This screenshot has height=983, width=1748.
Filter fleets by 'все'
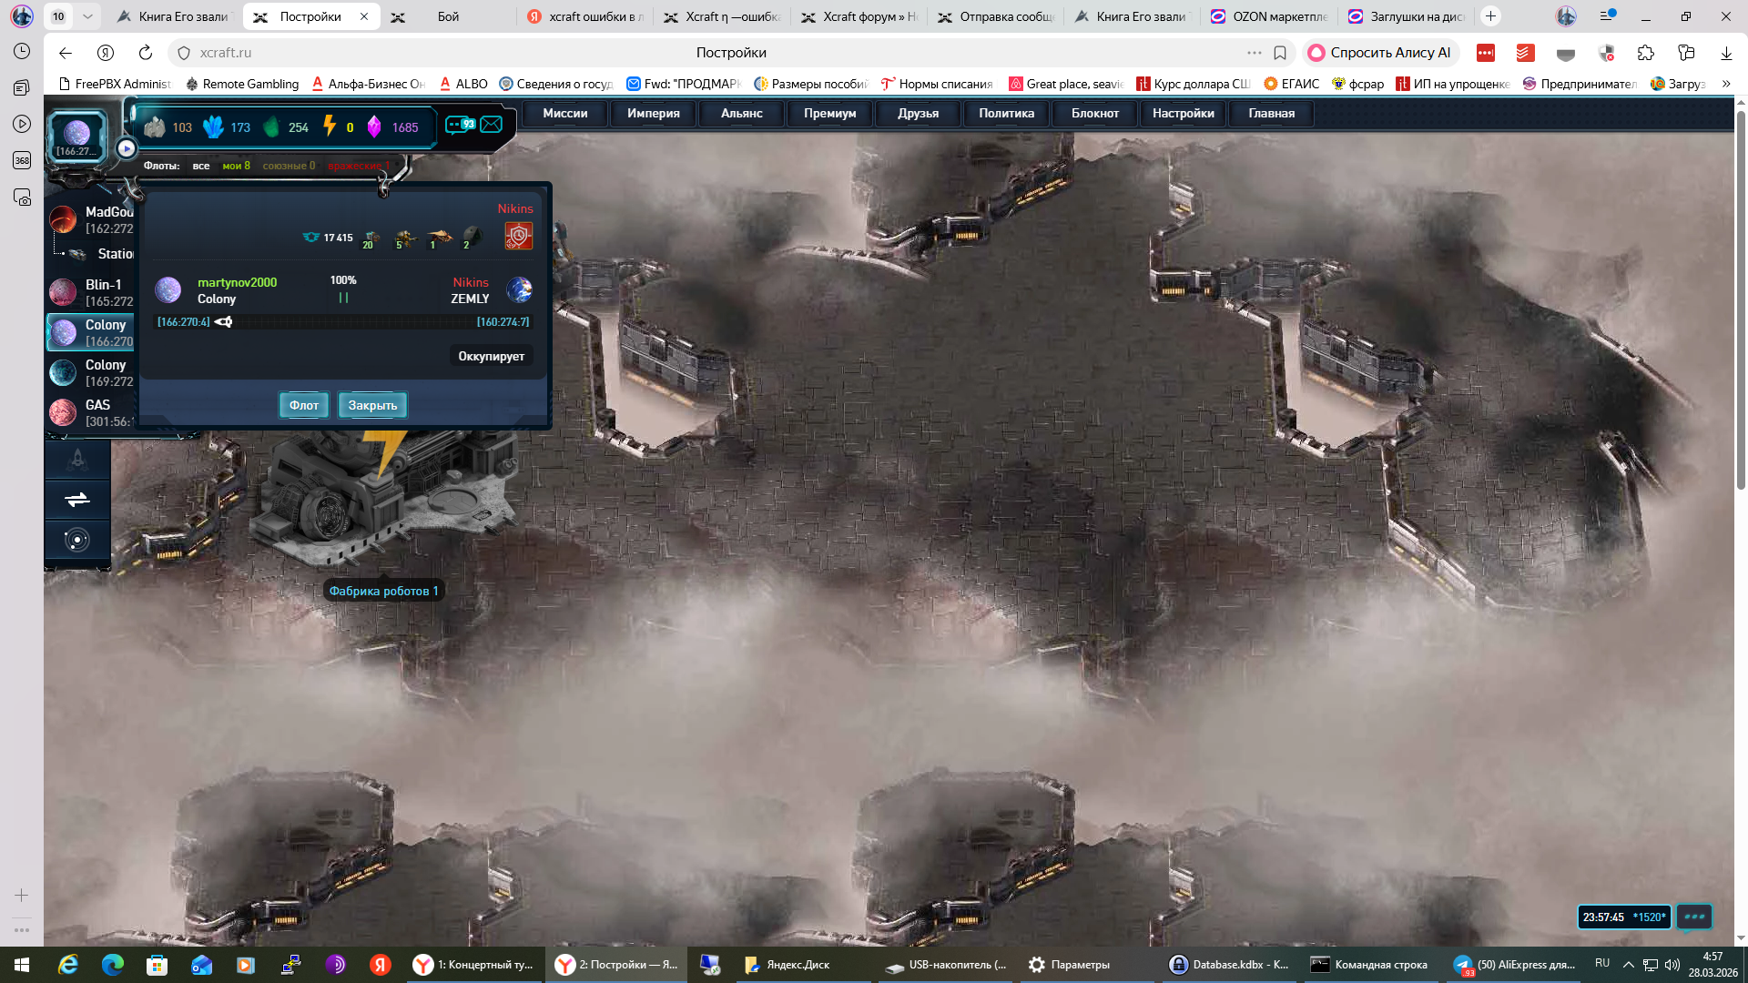[201, 166]
